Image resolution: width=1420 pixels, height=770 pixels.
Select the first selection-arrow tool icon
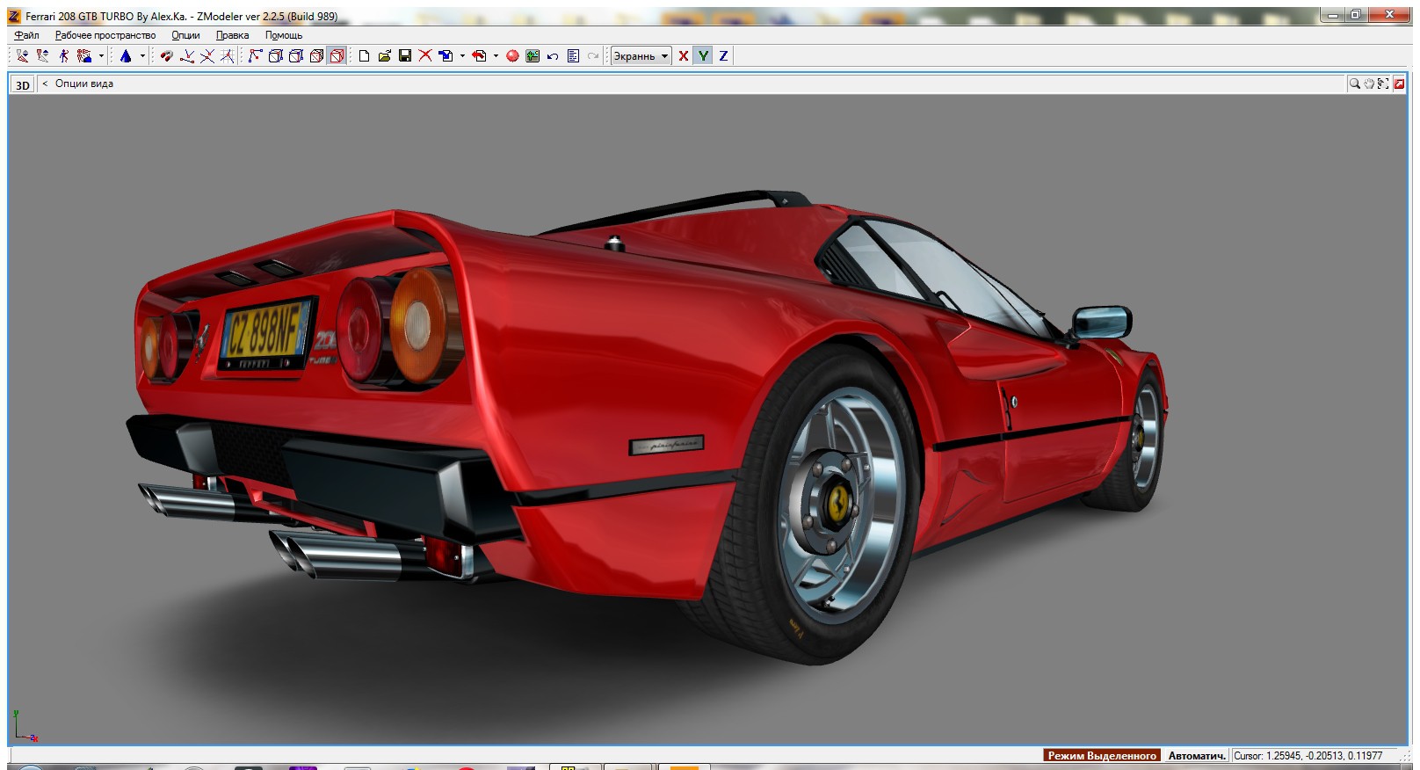[x=22, y=56]
